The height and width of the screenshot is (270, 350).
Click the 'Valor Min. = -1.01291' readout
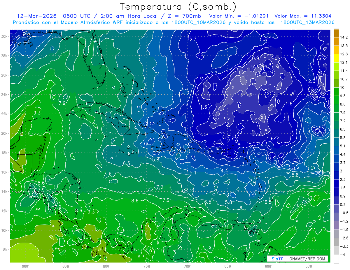point(239,16)
